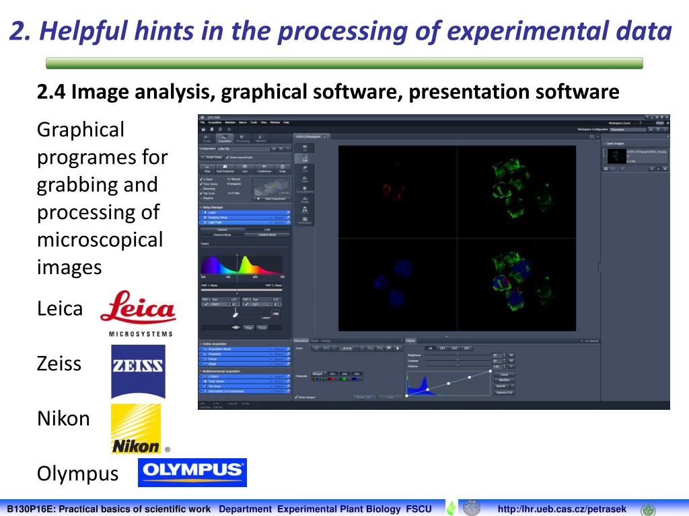Detach the Laser tool window icon
Screen dimensions: 689x516
pyautogui.click(x=288, y=212)
